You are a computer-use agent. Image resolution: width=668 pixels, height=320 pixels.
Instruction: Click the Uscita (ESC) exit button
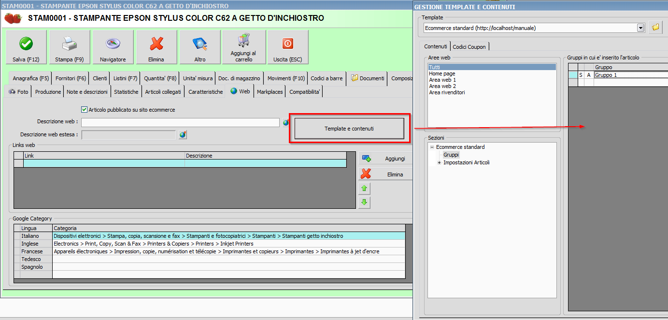tap(288, 47)
